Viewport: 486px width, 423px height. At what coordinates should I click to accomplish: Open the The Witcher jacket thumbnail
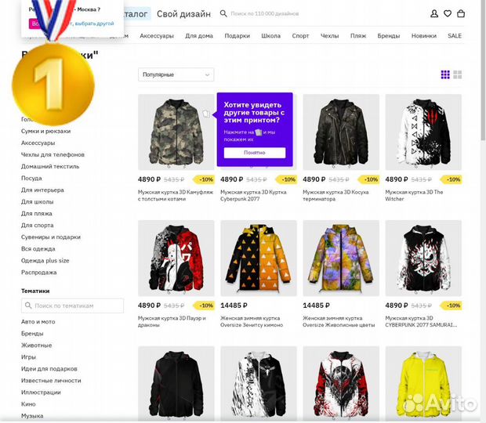point(423,132)
